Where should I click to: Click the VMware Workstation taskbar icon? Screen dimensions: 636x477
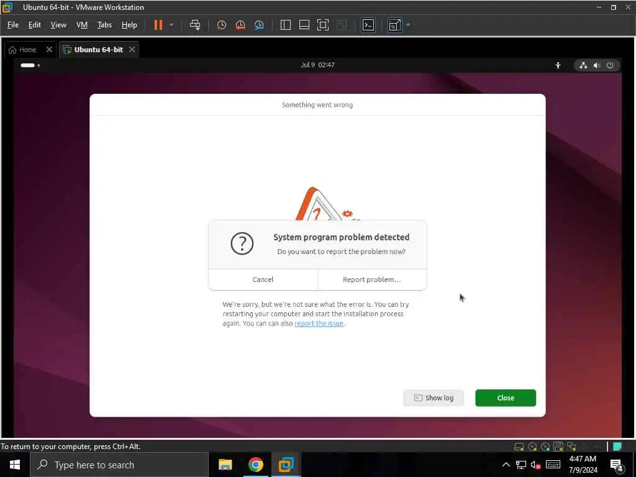click(x=286, y=465)
